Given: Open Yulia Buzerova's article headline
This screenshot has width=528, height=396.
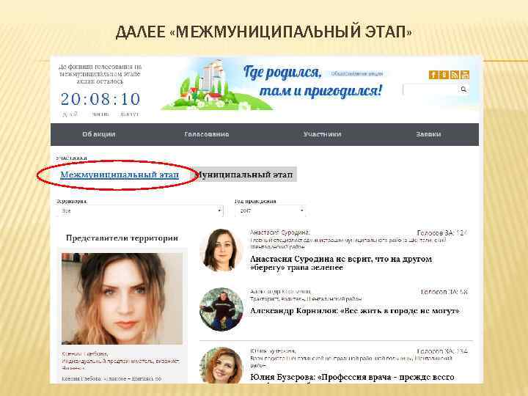Looking at the screenshot, I should pyautogui.click(x=352, y=377).
